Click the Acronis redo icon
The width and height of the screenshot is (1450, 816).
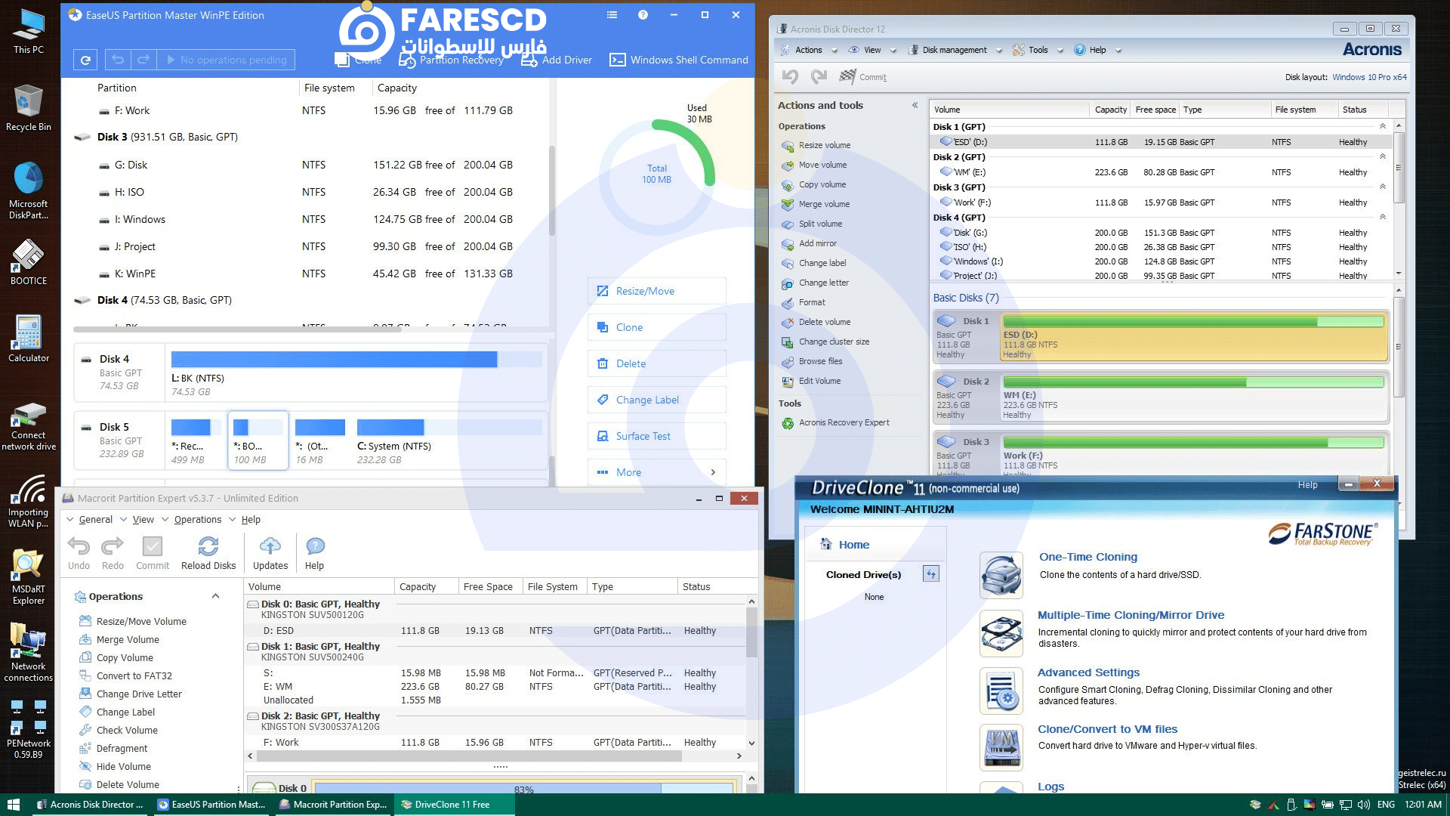click(x=819, y=76)
